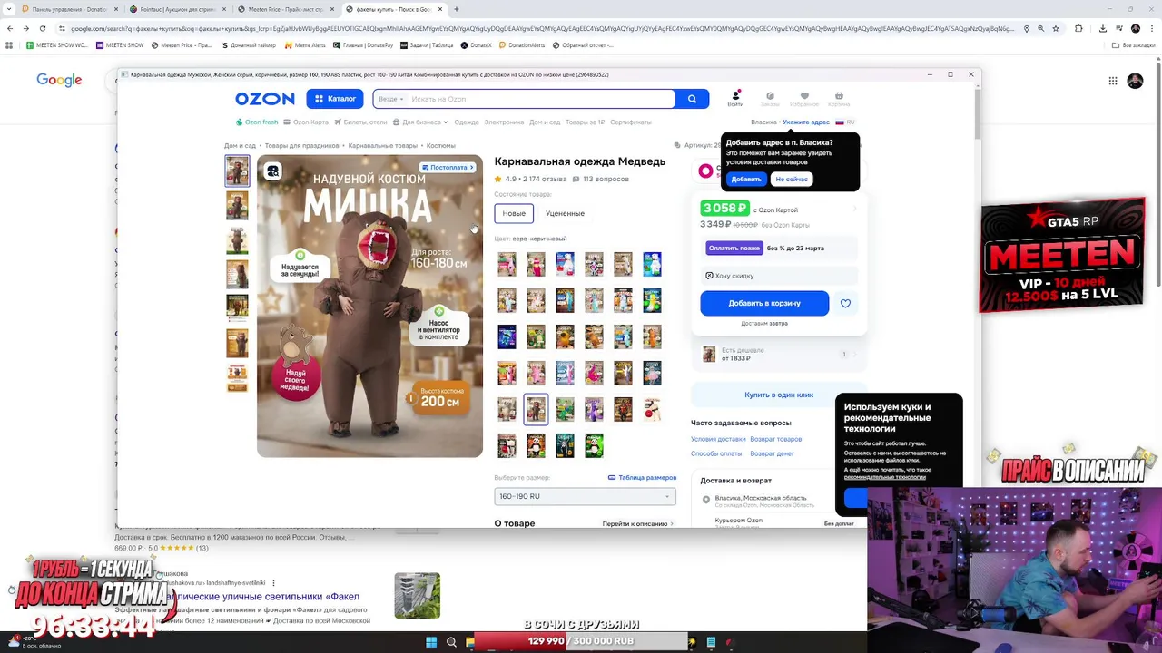The height and width of the screenshot is (653, 1162).
Task: Click the image search icon on photo
Action: point(272,171)
